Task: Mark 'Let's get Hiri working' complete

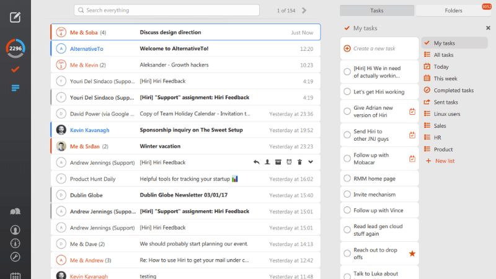Action: 347,91
